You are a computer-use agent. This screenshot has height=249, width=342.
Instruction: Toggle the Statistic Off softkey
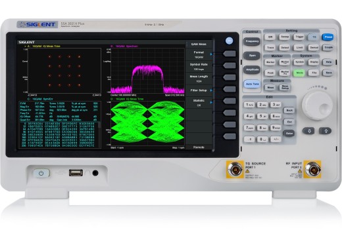pyautogui.click(x=199, y=103)
